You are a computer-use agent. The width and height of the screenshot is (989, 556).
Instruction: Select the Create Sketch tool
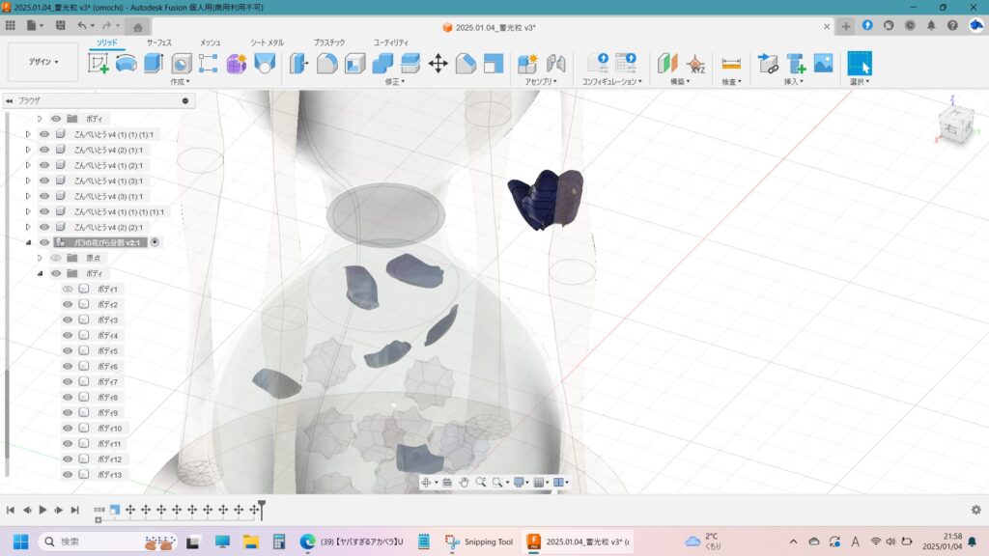99,64
